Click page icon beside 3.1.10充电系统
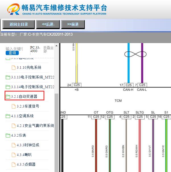 (x=14, y=68)
